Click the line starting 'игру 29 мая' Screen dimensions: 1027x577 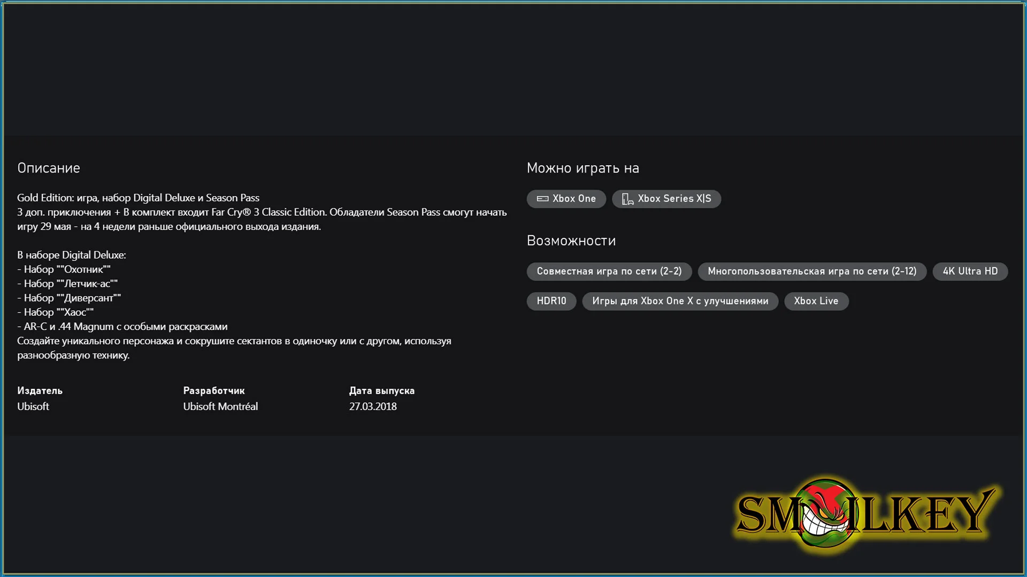click(169, 227)
